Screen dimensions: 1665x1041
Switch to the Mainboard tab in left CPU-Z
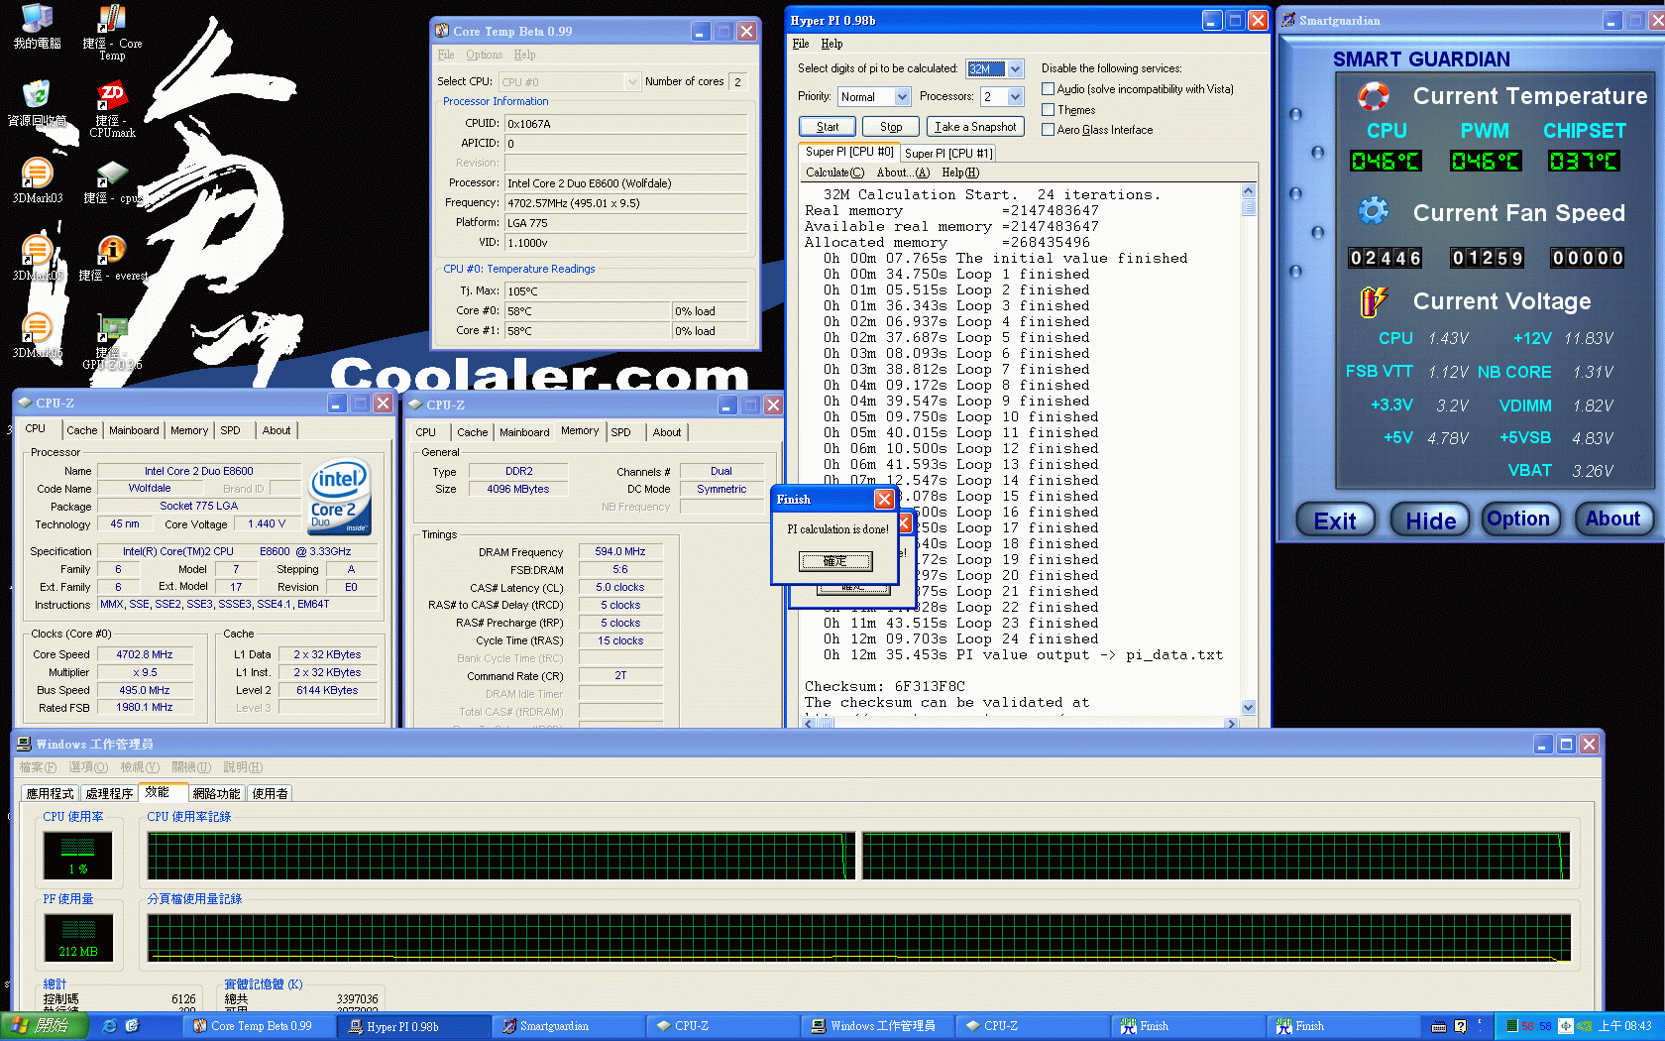pos(134,430)
